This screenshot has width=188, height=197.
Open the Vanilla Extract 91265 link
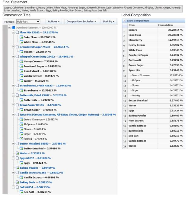coord(41,173)
